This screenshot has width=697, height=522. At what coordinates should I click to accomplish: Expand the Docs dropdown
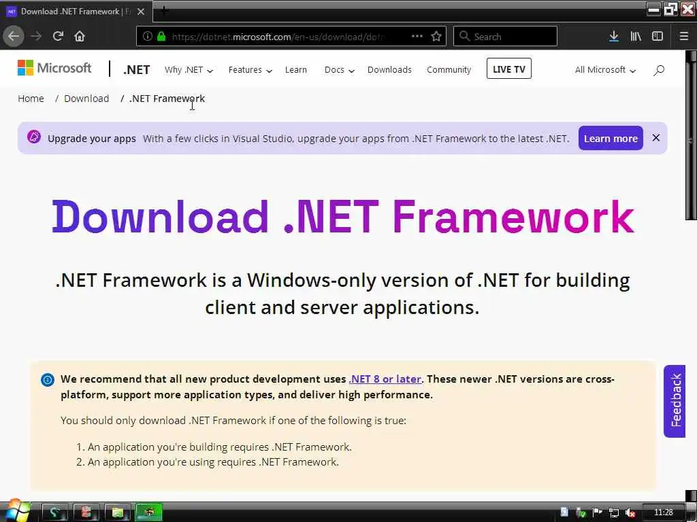[x=340, y=70]
